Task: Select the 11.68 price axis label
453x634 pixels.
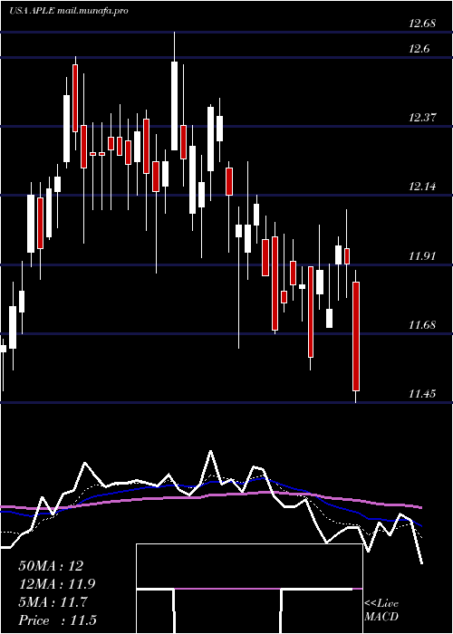Action: point(422,324)
